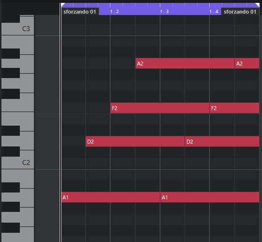Click ruler position 1.3
The width and height of the screenshot is (262, 242).
point(164,12)
